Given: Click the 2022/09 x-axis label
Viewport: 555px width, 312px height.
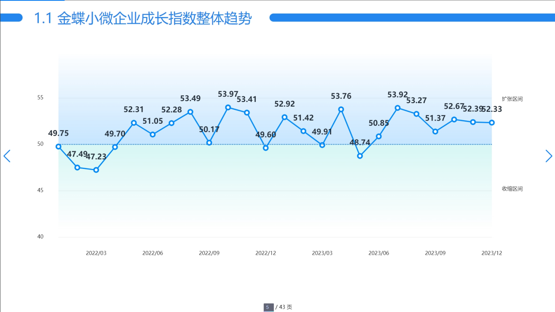Looking at the screenshot, I should (x=209, y=253).
